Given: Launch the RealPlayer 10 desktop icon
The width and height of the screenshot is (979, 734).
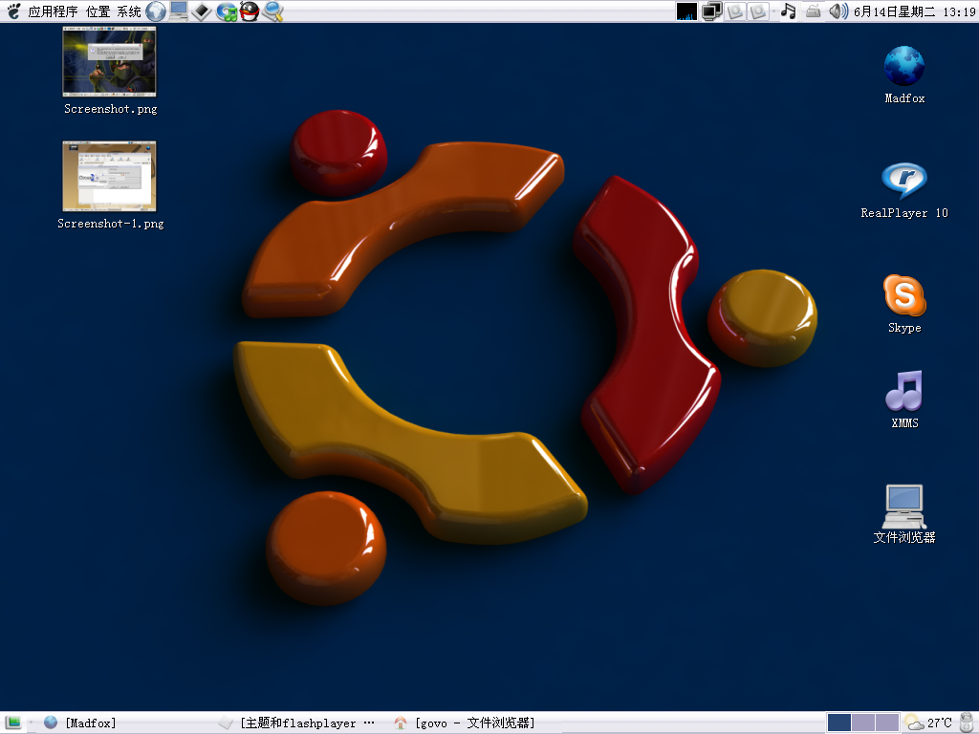Looking at the screenshot, I should (904, 181).
